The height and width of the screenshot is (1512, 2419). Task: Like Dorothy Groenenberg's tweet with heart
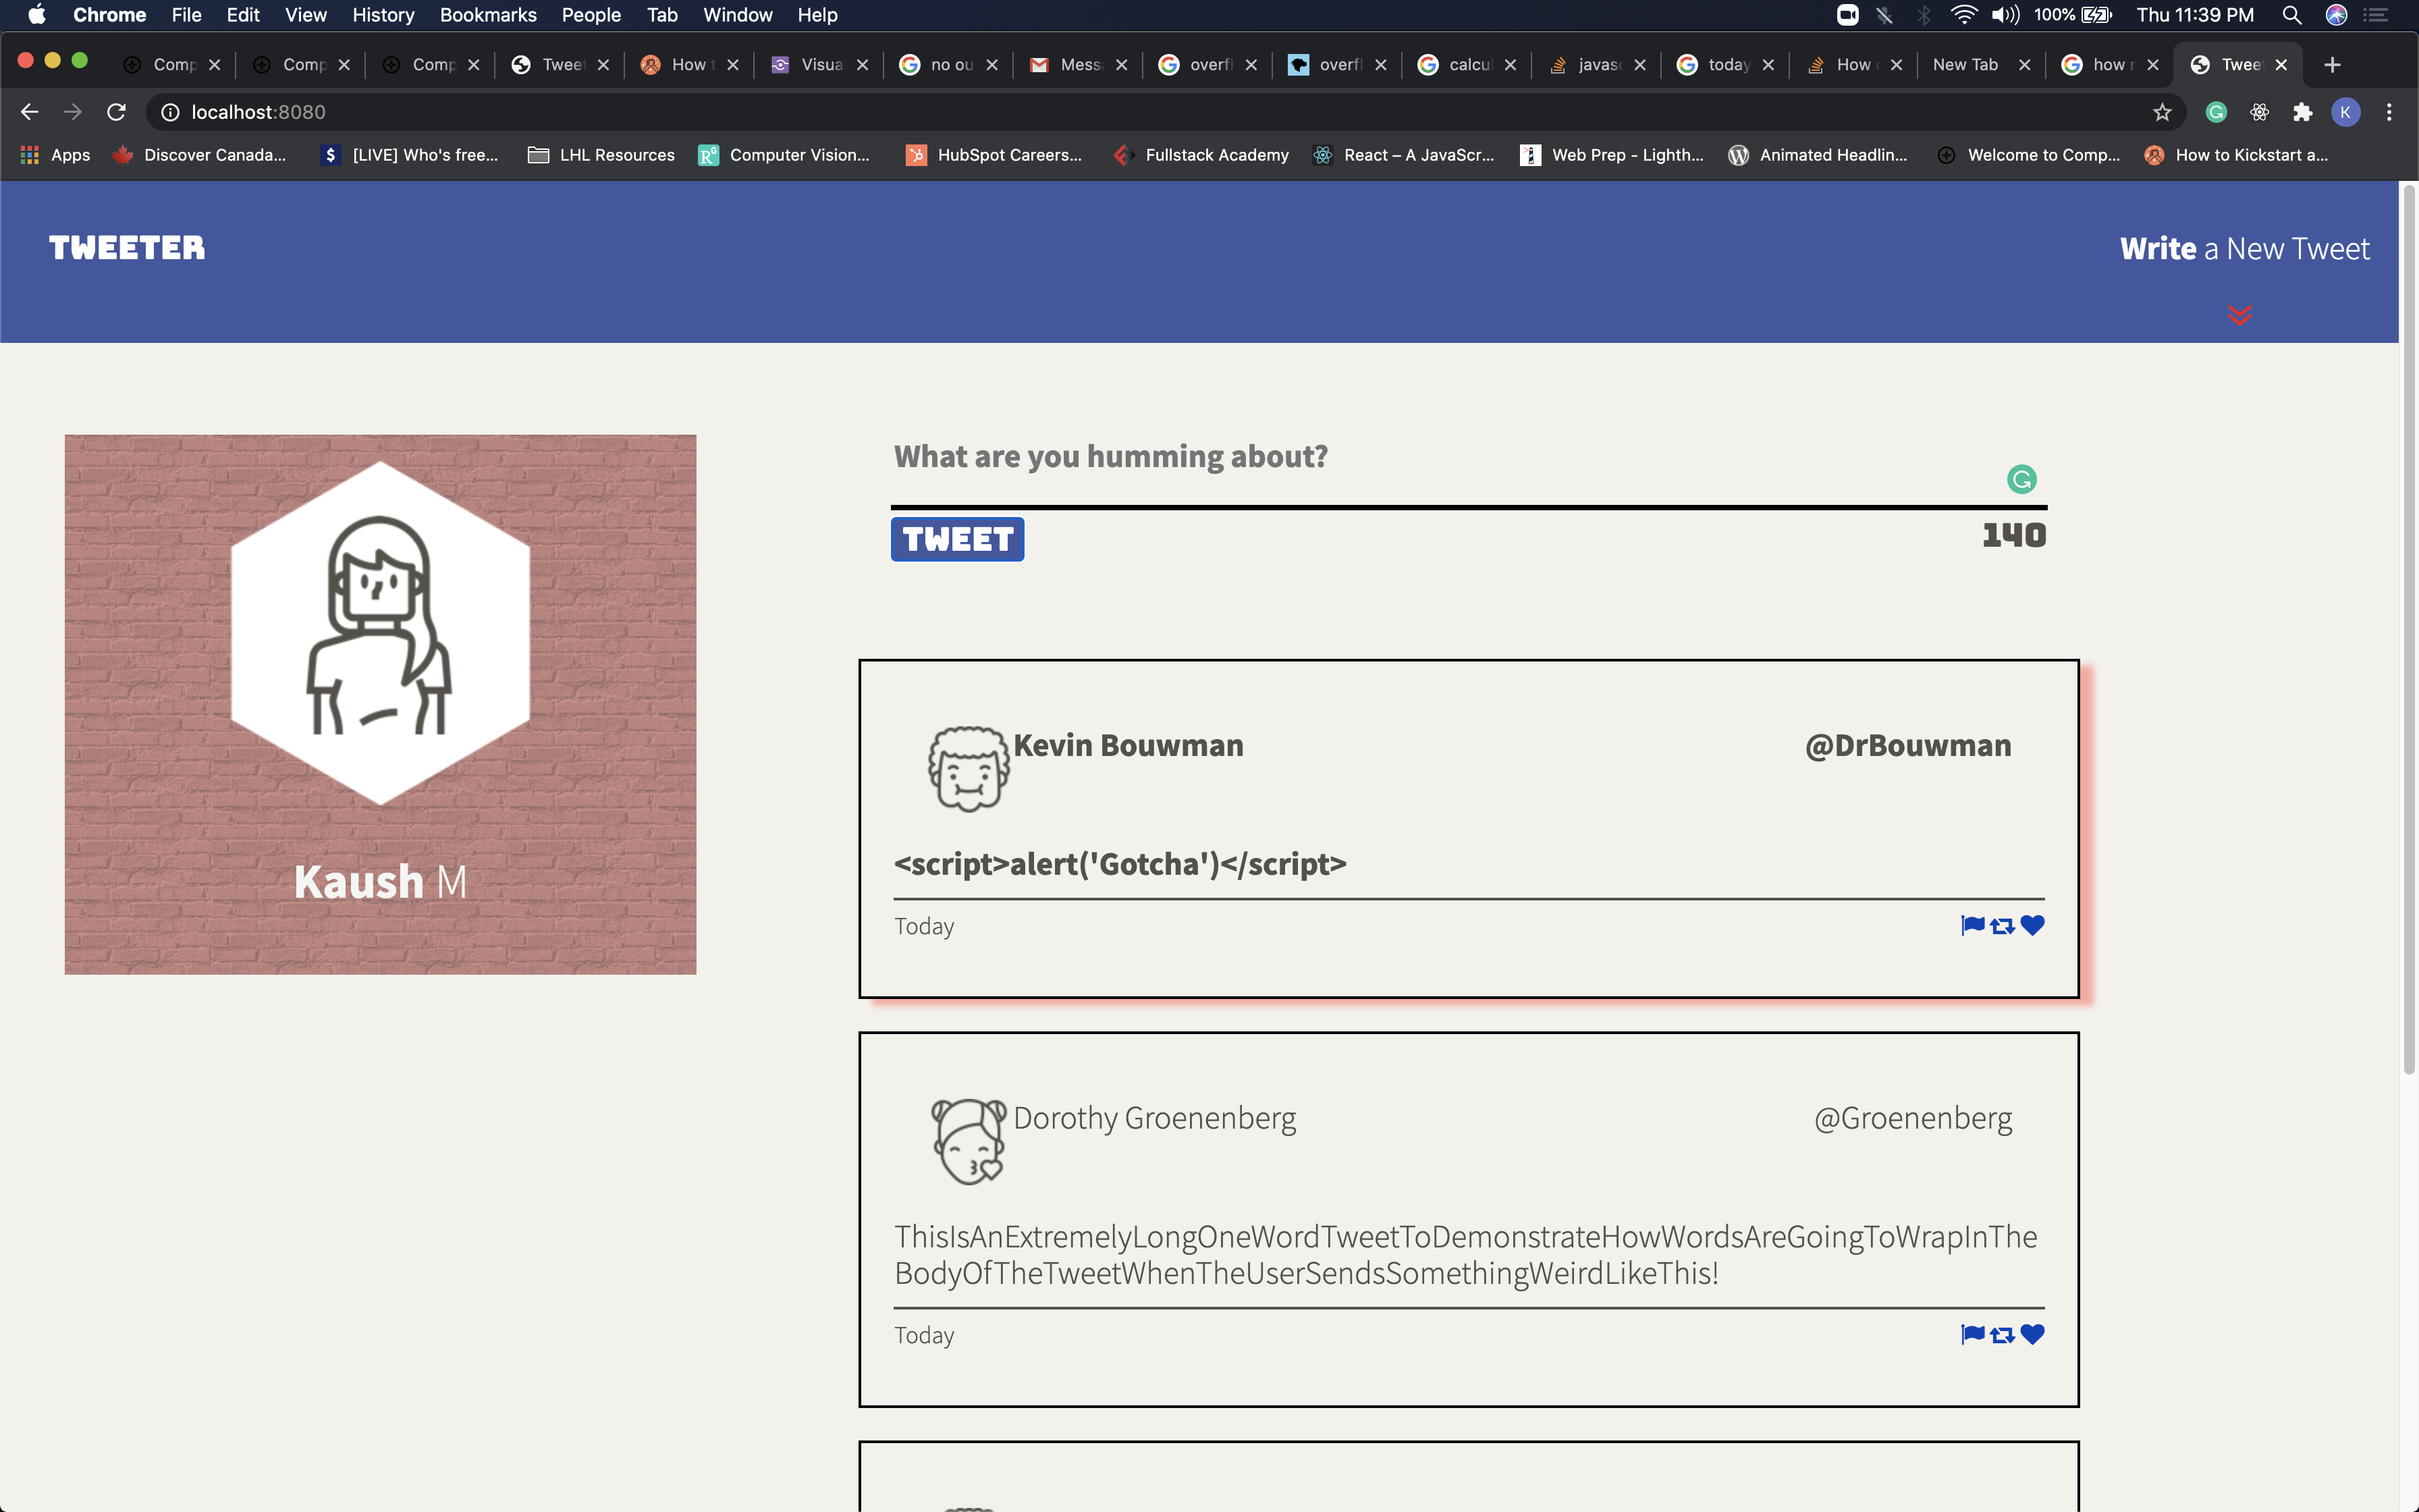[x=2032, y=1334]
